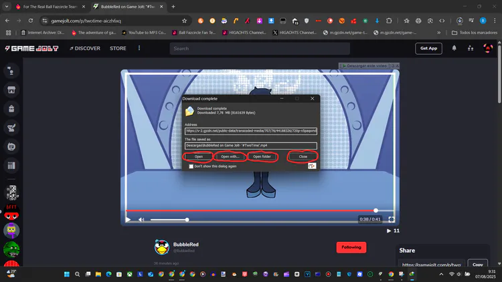Open the quests icon in the sidebar
Image resolution: width=502 pixels, height=282 pixels.
tap(11, 128)
